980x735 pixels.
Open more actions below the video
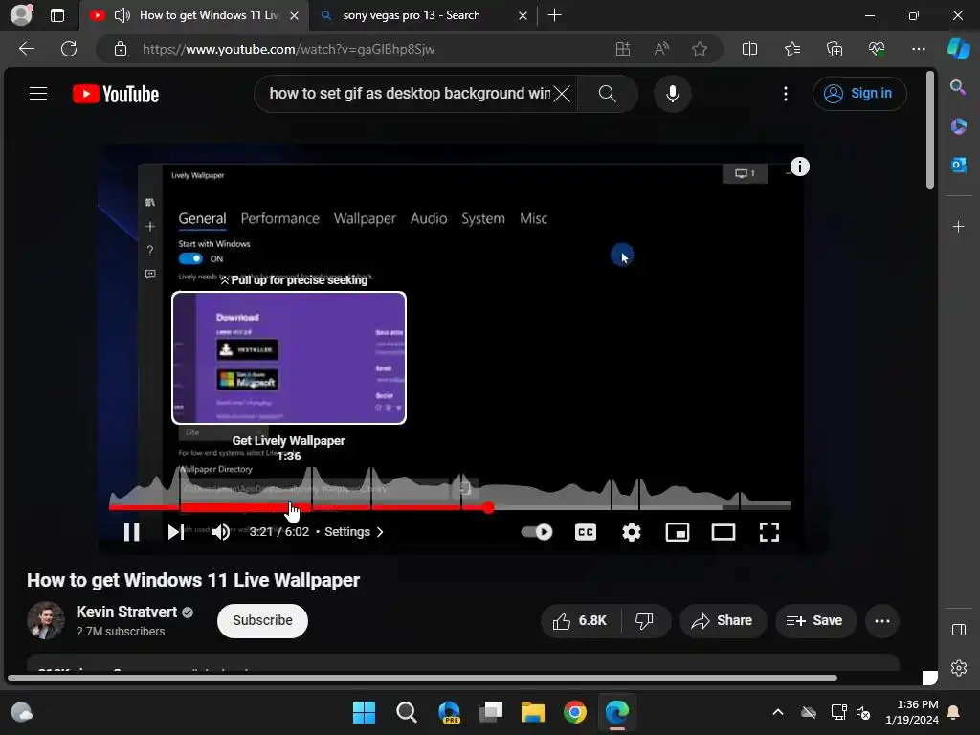882,620
